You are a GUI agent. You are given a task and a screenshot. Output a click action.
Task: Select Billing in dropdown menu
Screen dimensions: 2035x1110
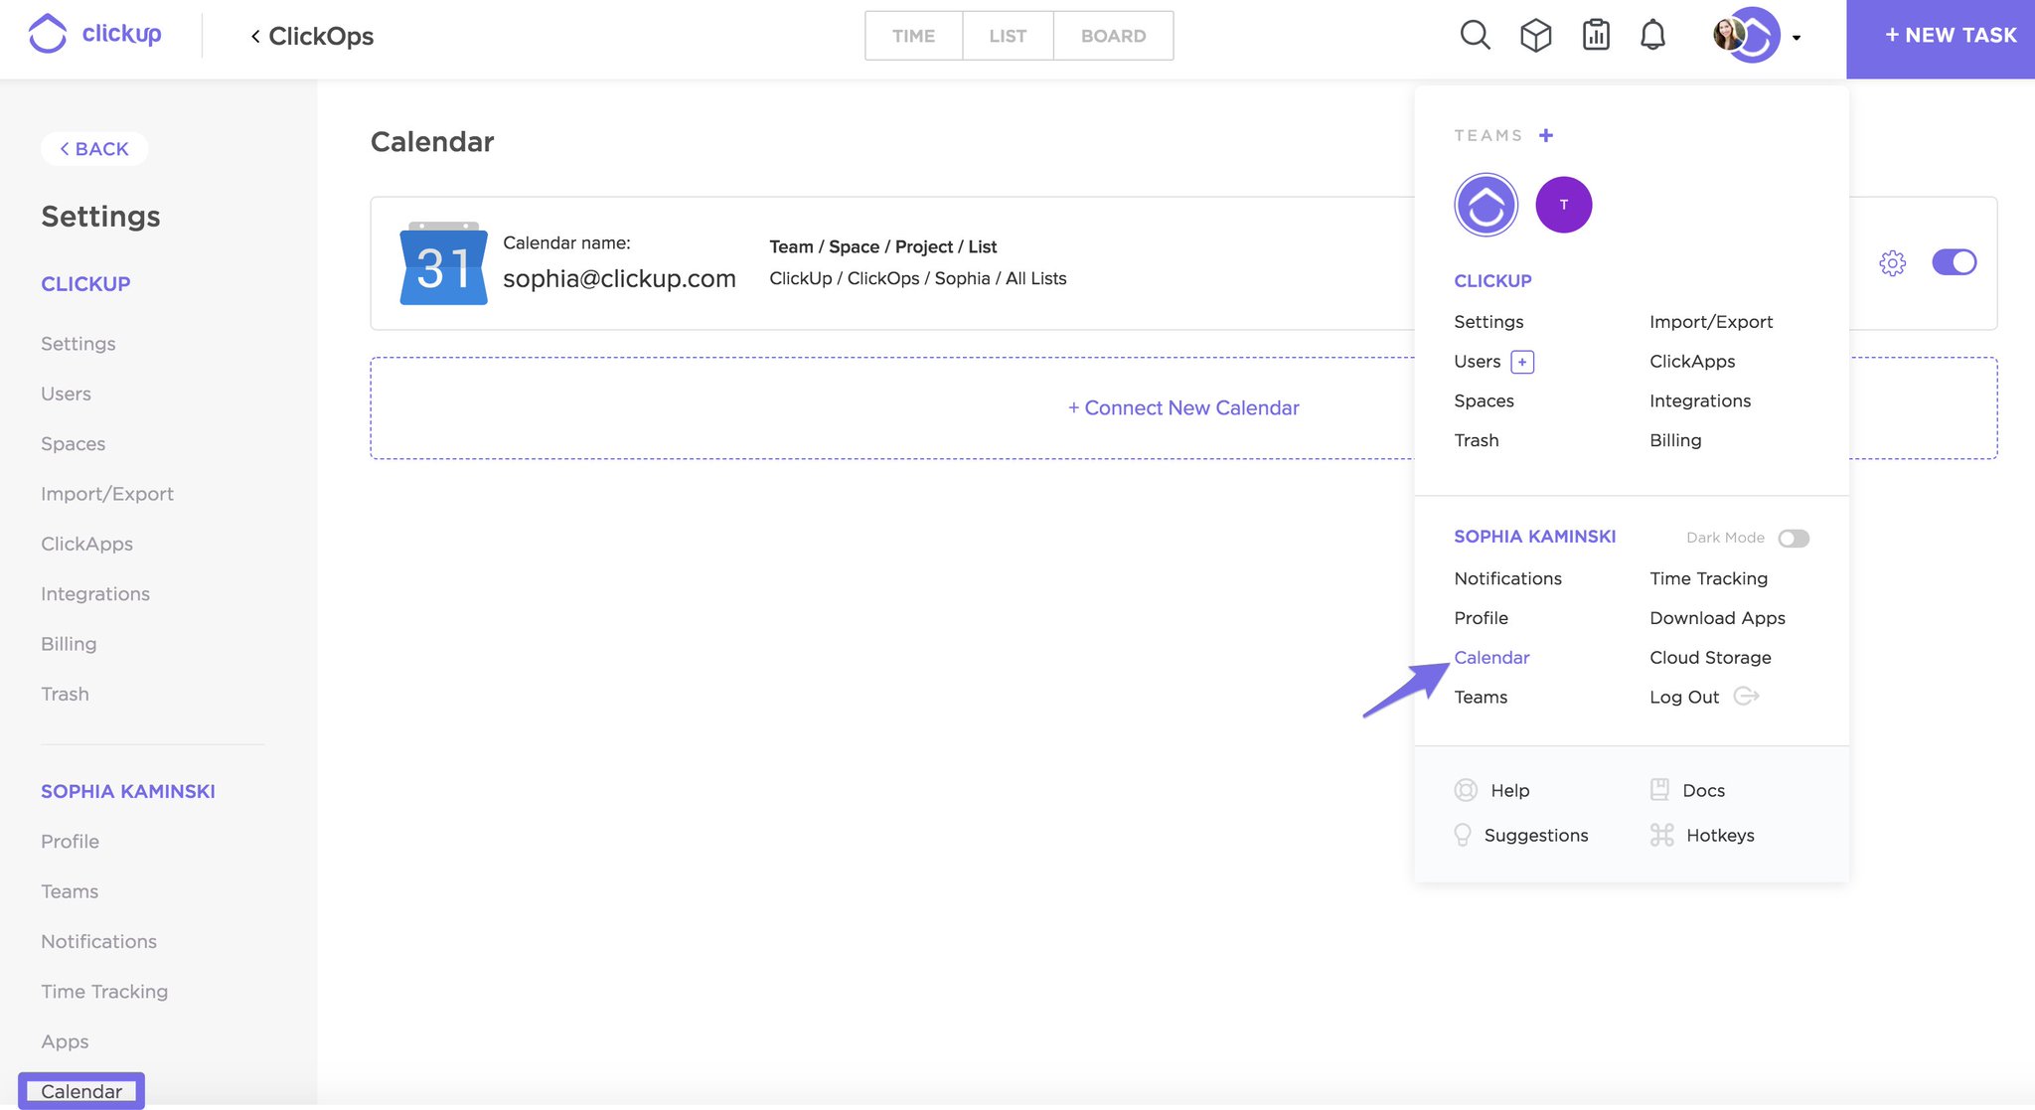tap(1675, 440)
